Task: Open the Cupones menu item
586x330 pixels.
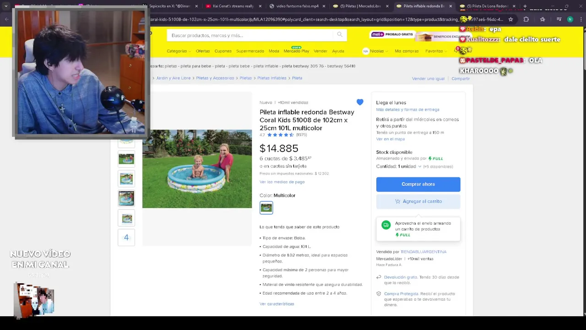Action: pyautogui.click(x=223, y=51)
